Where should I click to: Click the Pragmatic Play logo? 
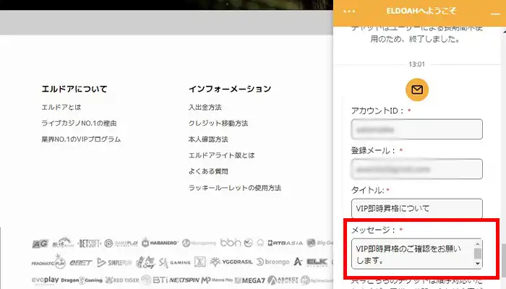tap(48, 262)
